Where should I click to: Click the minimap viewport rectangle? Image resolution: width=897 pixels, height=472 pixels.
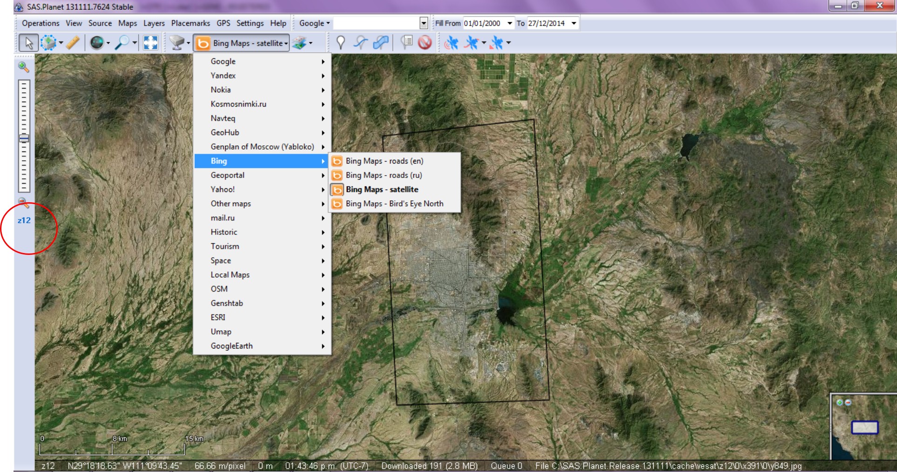tap(865, 427)
